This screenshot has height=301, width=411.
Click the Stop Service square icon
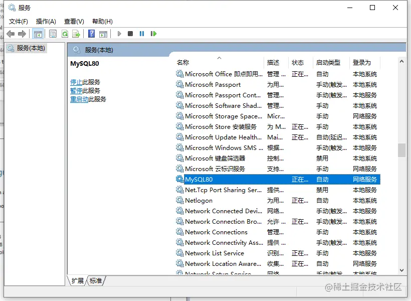130,34
